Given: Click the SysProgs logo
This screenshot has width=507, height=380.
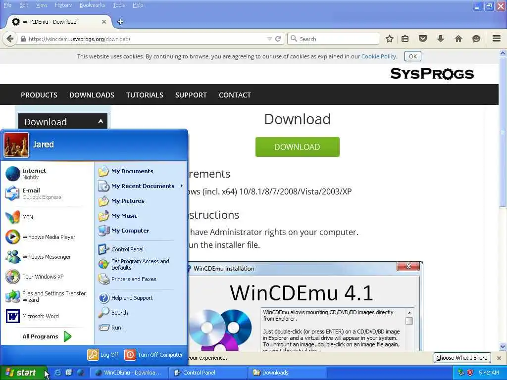Looking at the screenshot, I should coord(432,74).
